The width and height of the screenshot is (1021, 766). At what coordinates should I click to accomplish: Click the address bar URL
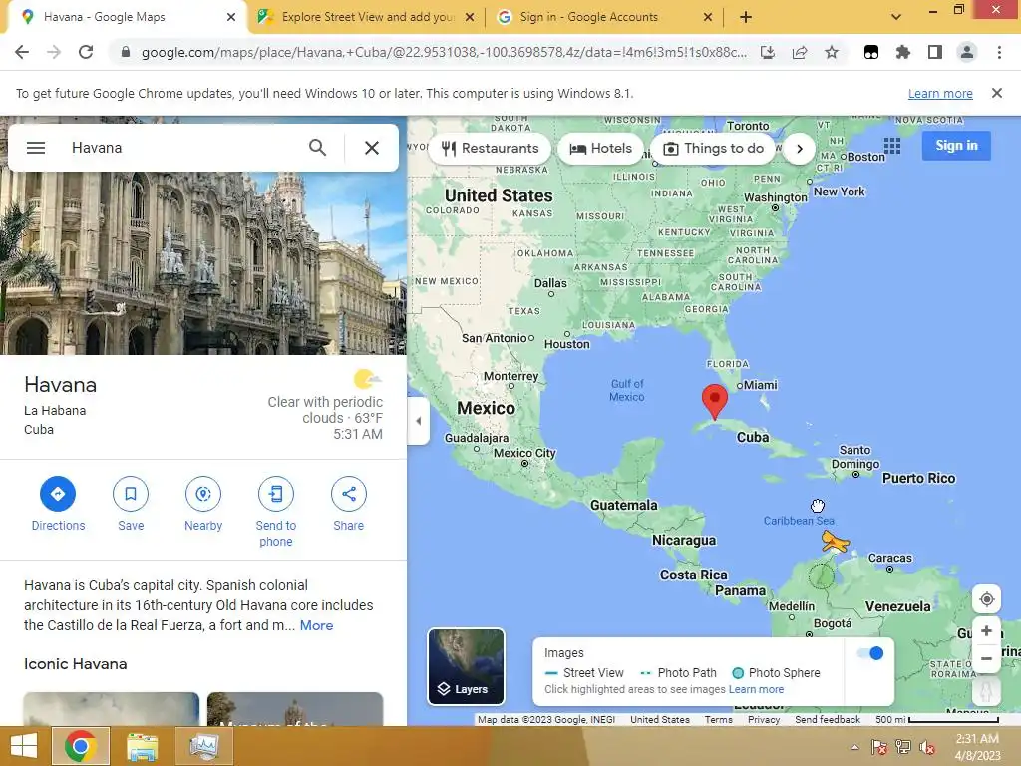point(443,52)
